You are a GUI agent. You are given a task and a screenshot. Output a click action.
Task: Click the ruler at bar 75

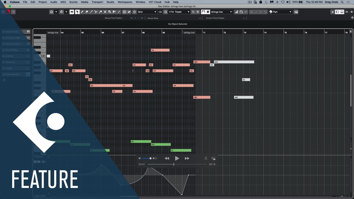click(x=286, y=32)
